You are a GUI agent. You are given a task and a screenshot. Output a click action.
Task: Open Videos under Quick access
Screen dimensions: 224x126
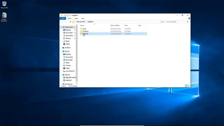click(x=68, y=44)
